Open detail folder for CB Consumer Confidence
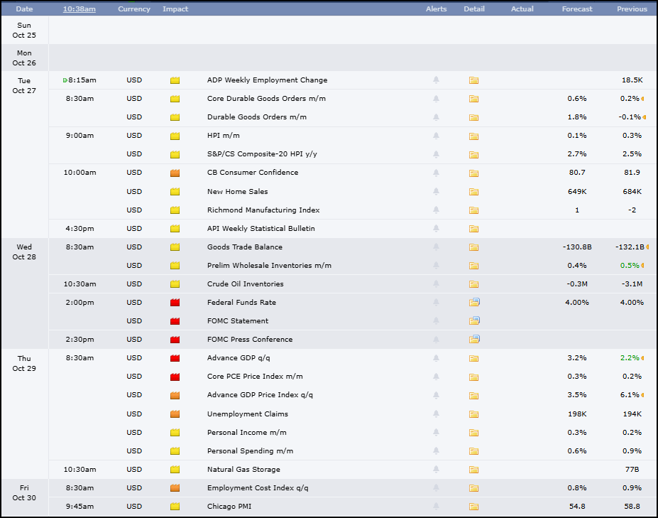The width and height of the screenshot is (658, 518). 473,173
